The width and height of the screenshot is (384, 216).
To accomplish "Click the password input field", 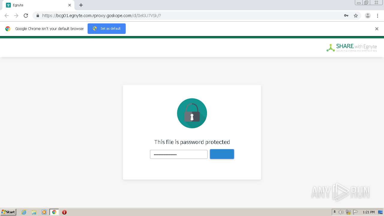I will coord(179,154).
